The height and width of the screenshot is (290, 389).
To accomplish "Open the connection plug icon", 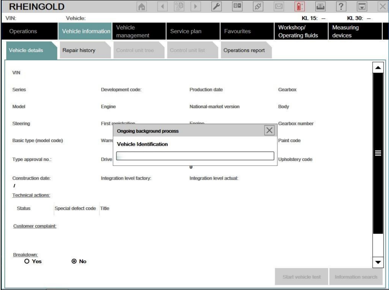I will [258, 7].
